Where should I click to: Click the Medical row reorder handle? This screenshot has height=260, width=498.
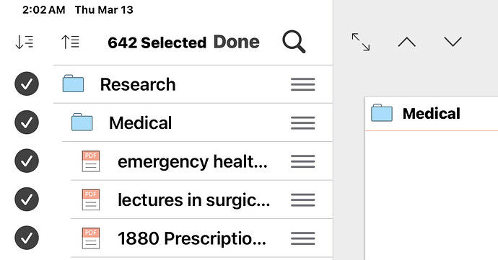coord(302,123)
